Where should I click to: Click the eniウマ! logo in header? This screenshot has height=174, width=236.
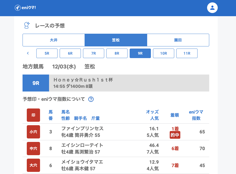tap(25, 8)
